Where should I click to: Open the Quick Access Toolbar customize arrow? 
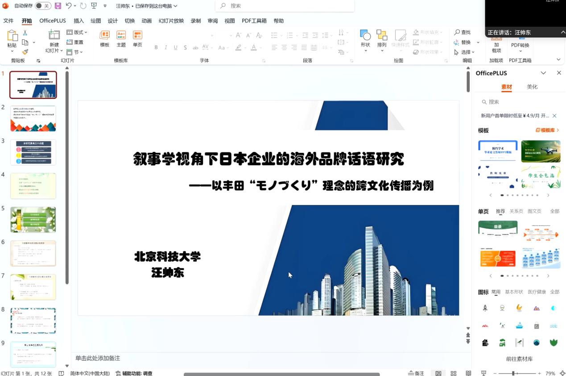105,6
